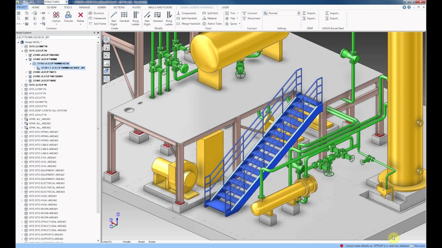Select SITE SDNF-CONFIG-ALL-SYSTEM in tree
This screenshot has height=248, width=442.
click(x=48, y=111)
